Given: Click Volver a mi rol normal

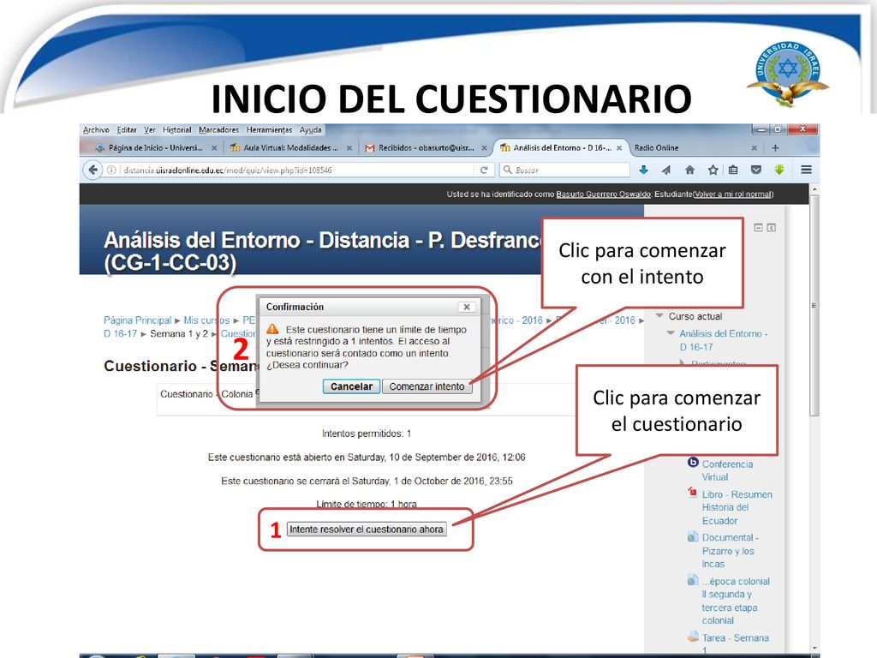Looking at the screenshot, I should [x=733, y=194].
